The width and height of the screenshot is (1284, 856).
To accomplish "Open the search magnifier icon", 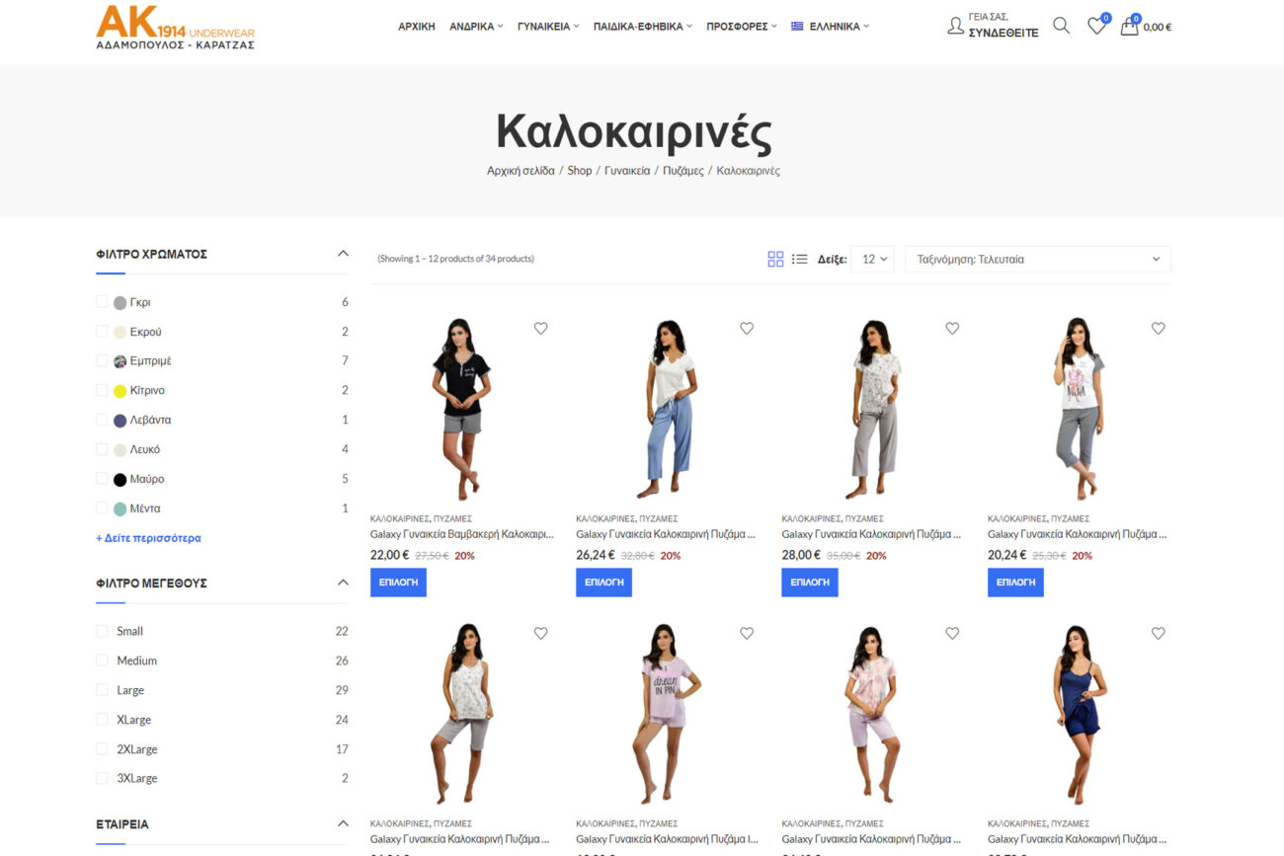I will click(1061, 26).
